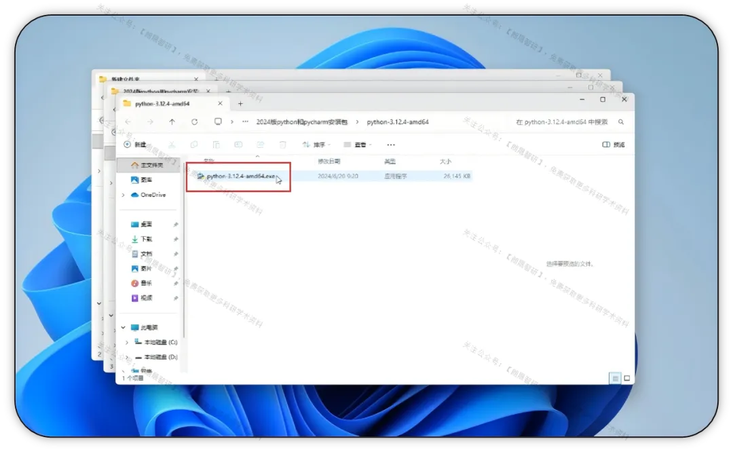Viewport: 733px width, 452px height.
Task: Open 下载 Downloads quick access item
Action: [142, 239]
